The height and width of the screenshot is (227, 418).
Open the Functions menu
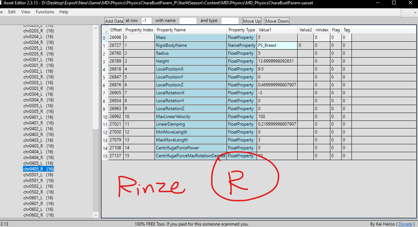pos(45,12)
